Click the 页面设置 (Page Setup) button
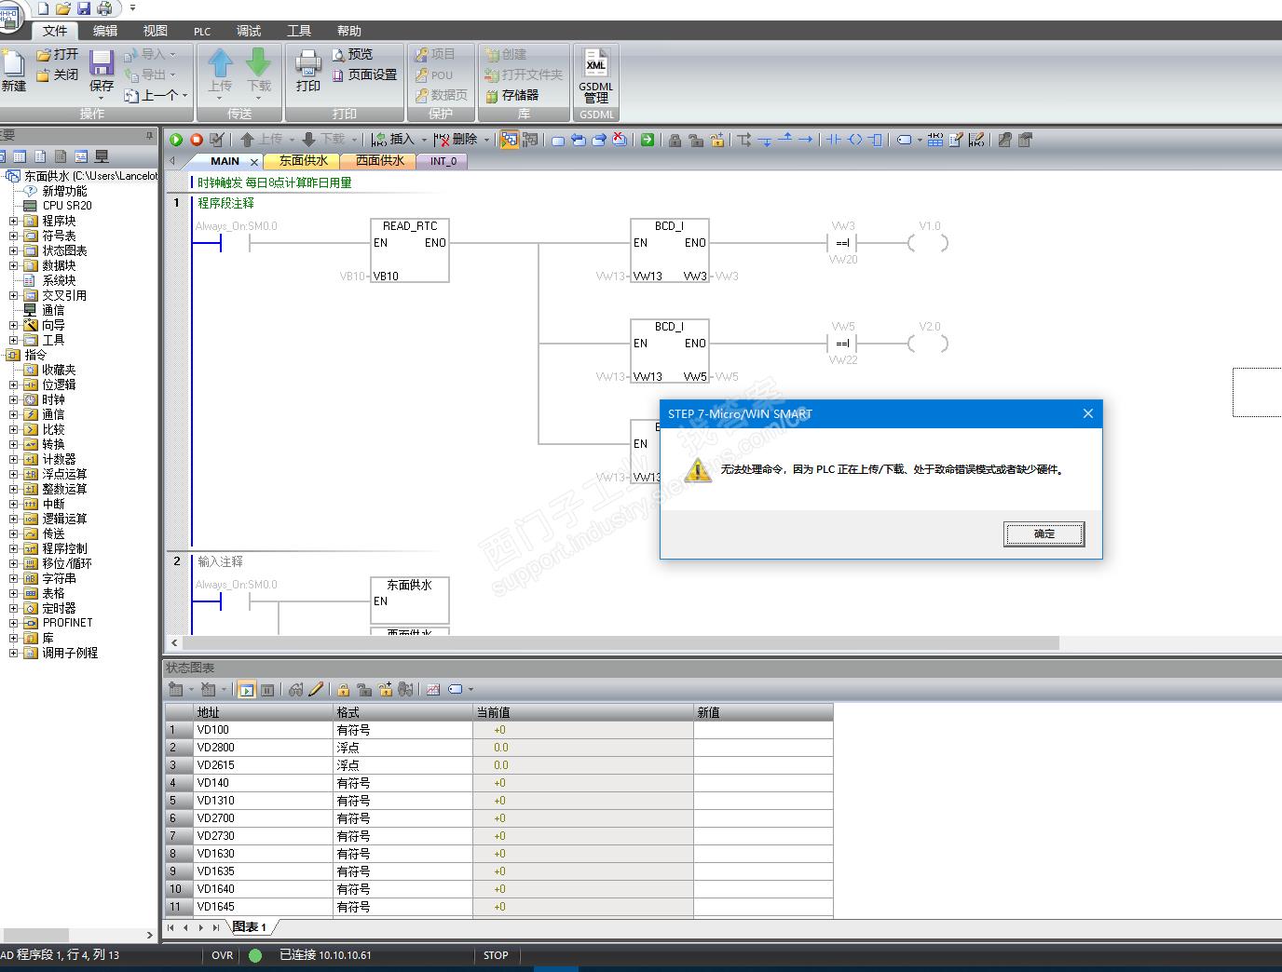1282x972 pixels. pyautogui.click(x=364, y=74)
